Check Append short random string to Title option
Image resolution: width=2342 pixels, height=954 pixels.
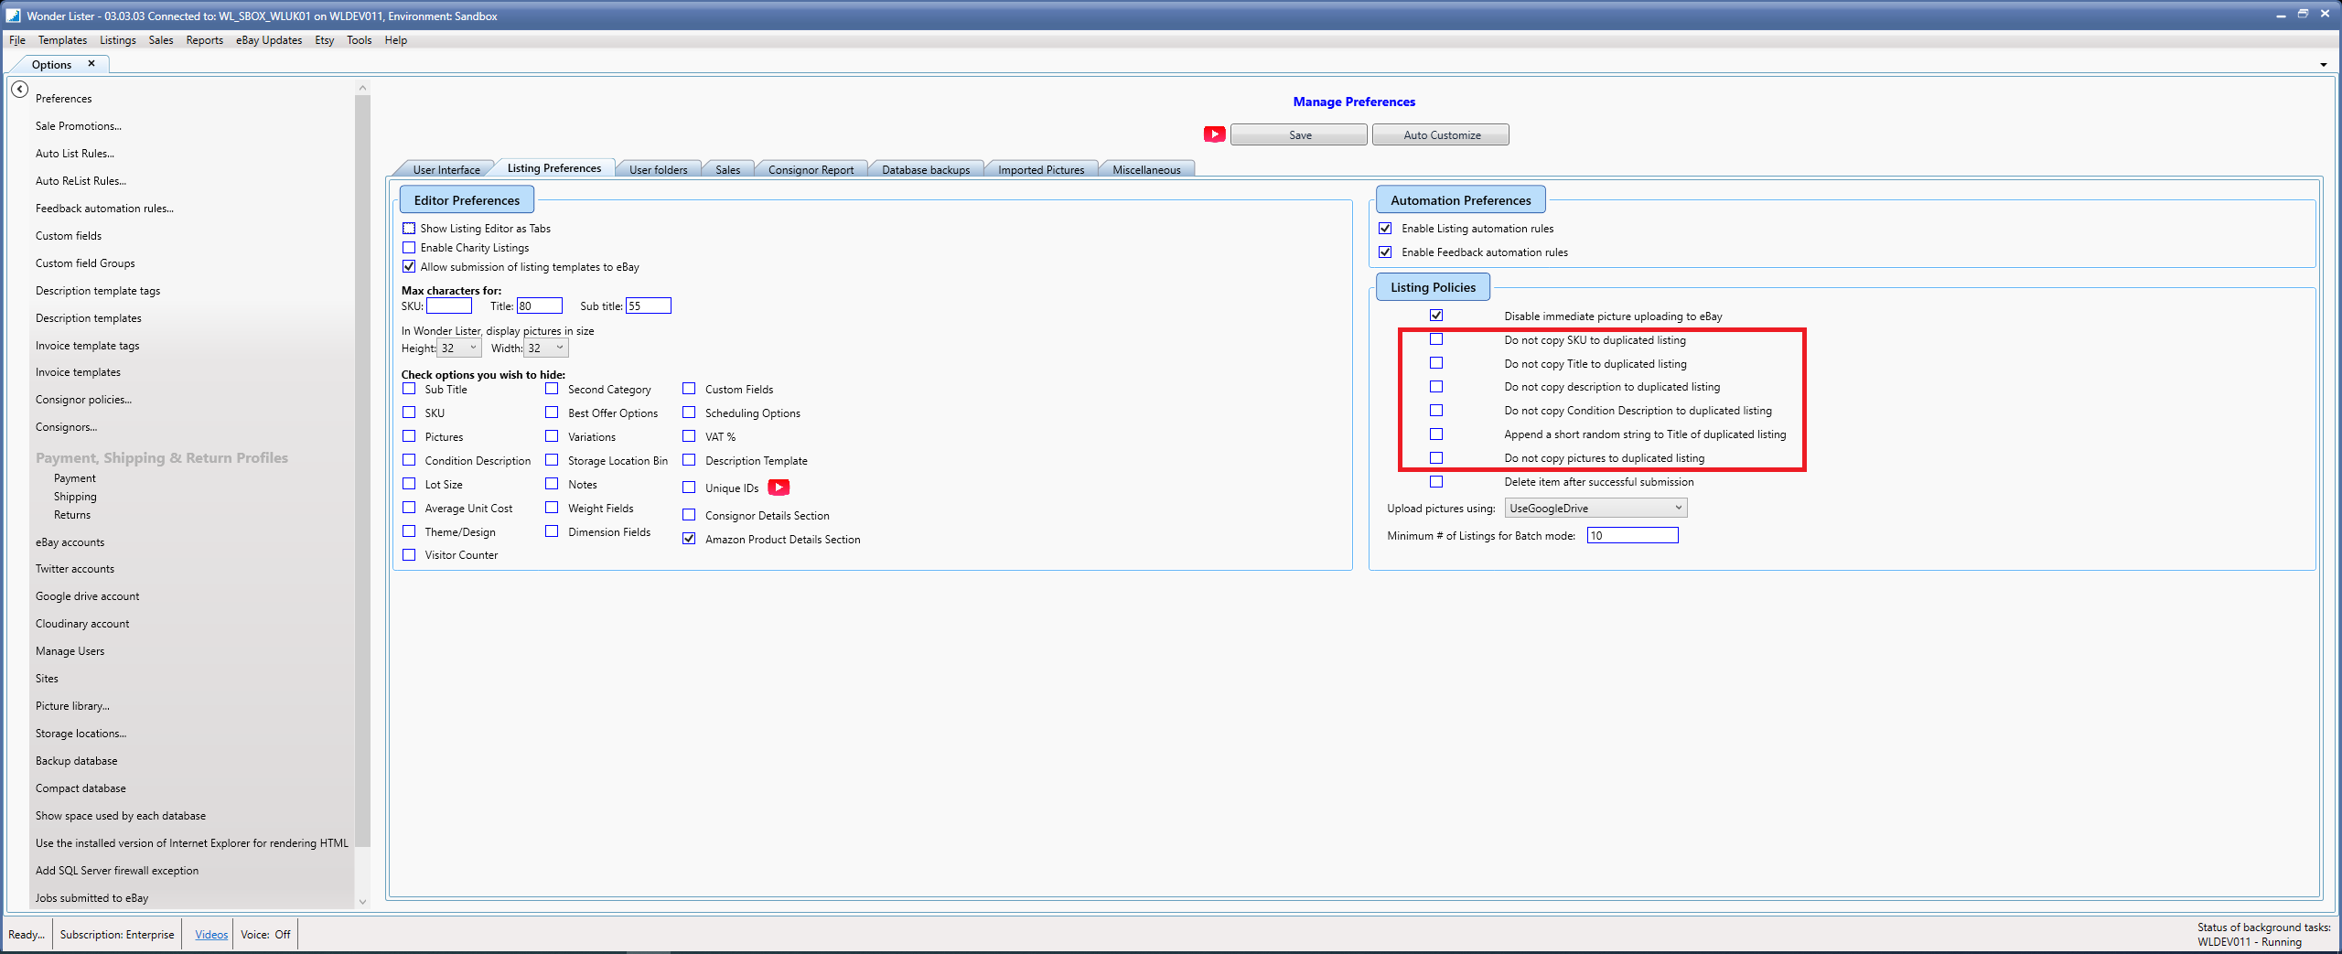click(x=1436, y=434)
